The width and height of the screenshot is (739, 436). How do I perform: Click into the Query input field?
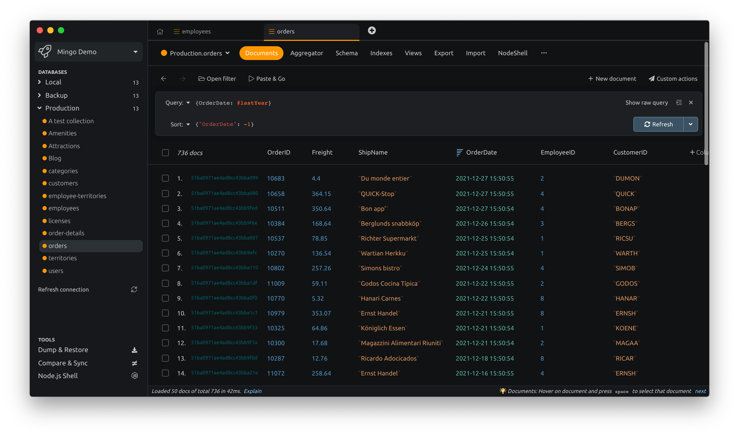405,103
